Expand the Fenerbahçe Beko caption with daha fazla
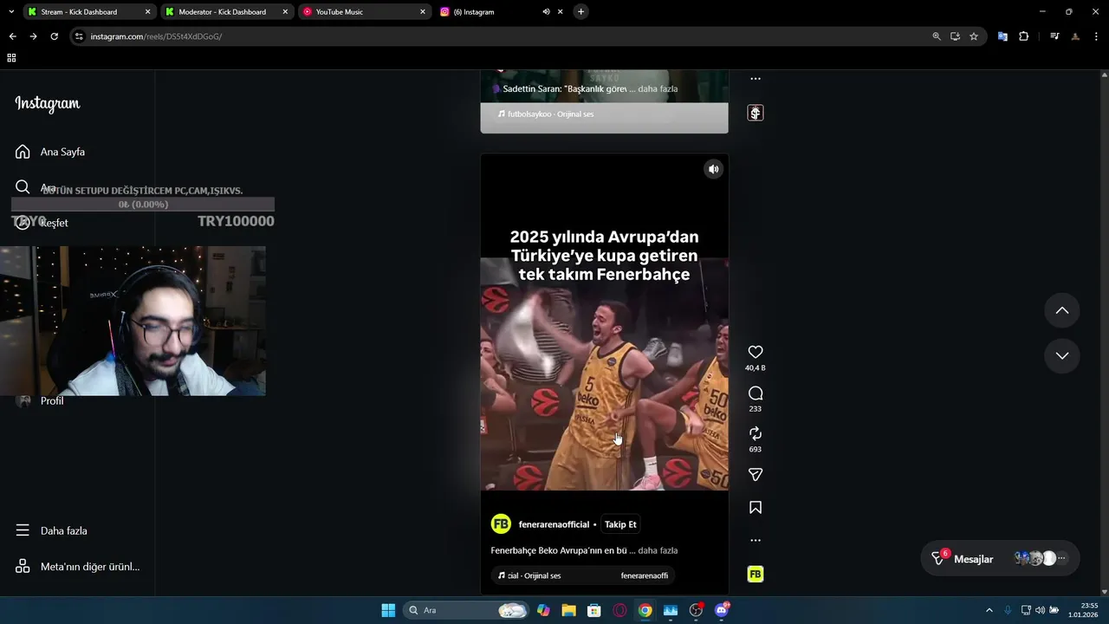 (x=658, y=550)
